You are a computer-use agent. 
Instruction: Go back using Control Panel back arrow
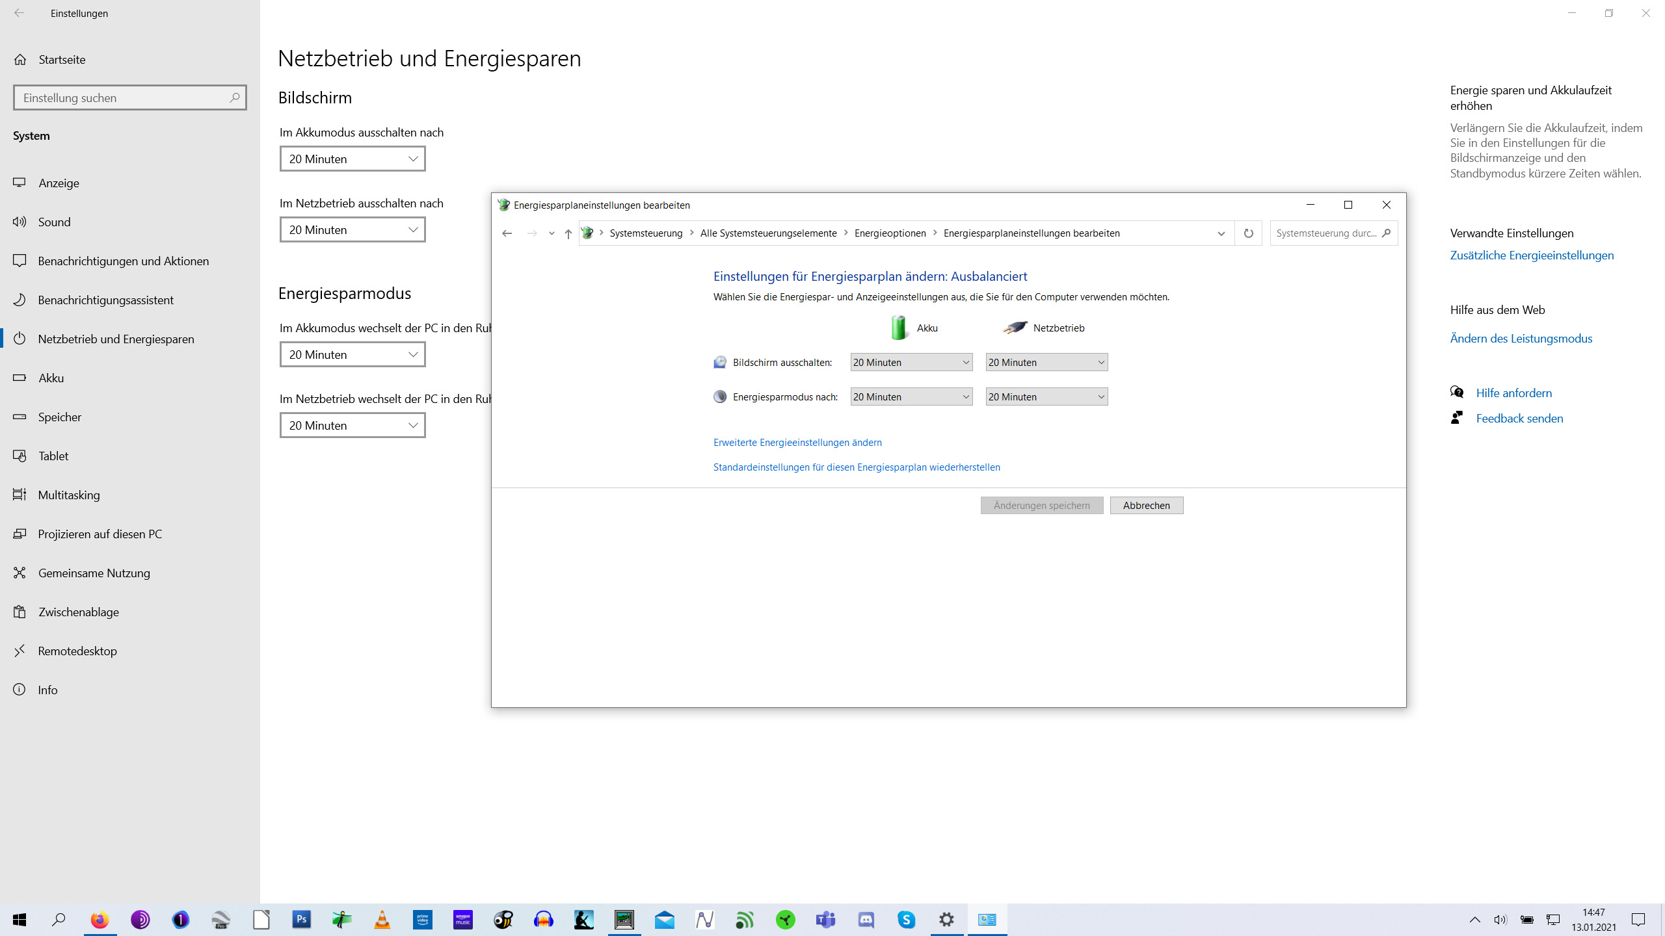pyautogui.click(x=507, y=233)
